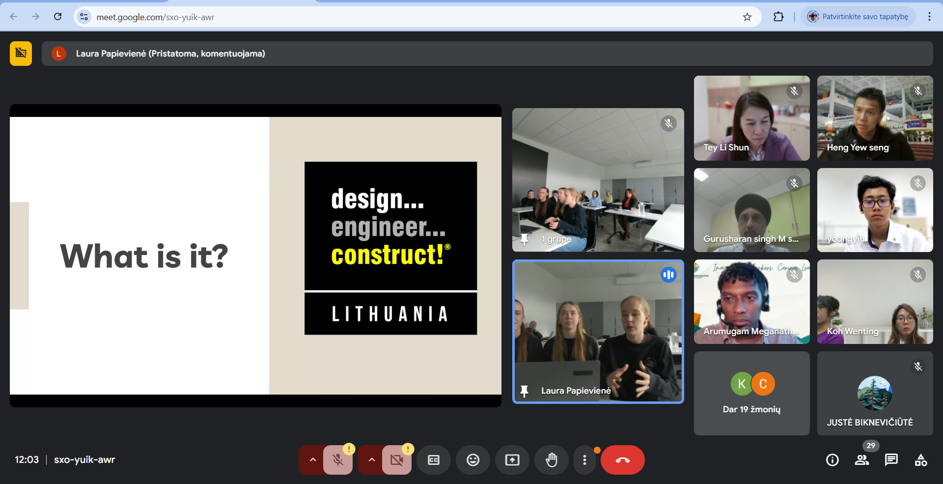Reload the Google Meet page
Viewport: 943px width, 484px height.
tap(57, 17)
